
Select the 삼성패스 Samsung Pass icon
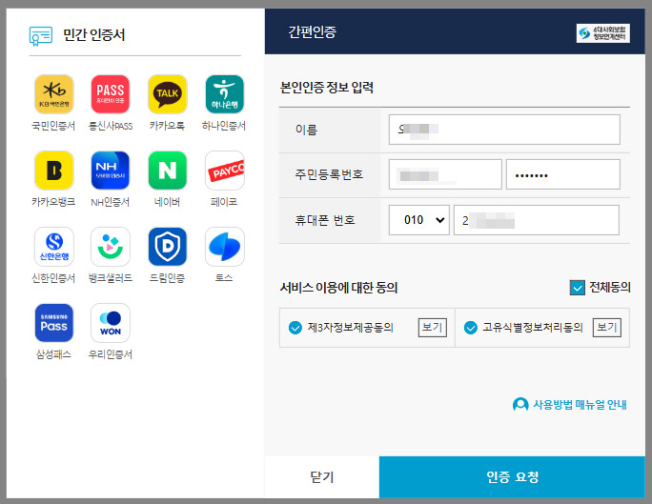(53, 323)
